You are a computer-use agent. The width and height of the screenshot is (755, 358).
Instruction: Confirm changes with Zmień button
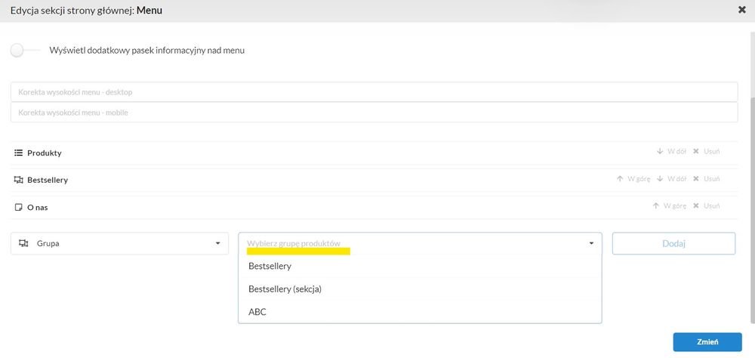pyautogui.click(x=707, y=342)
